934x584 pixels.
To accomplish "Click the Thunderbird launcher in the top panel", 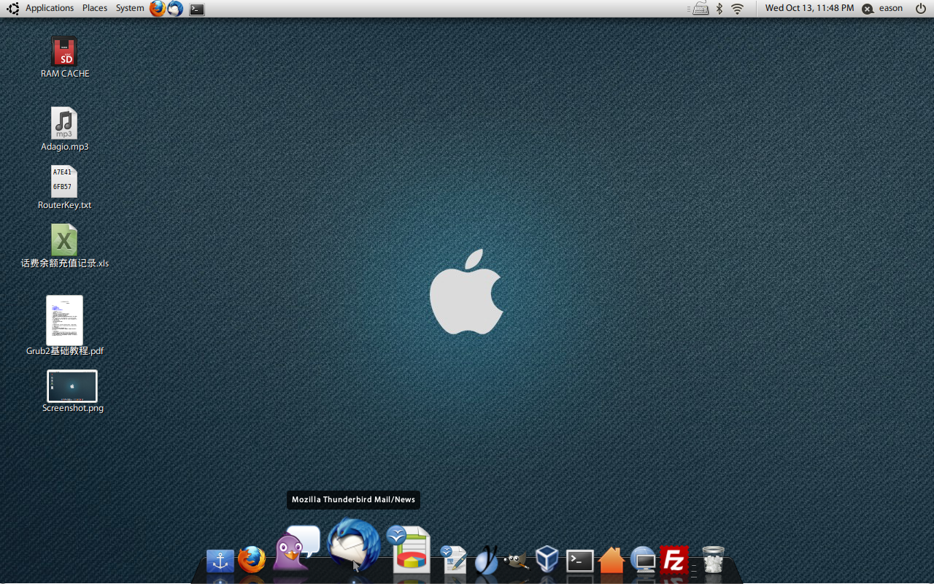I will coord(175,9).
